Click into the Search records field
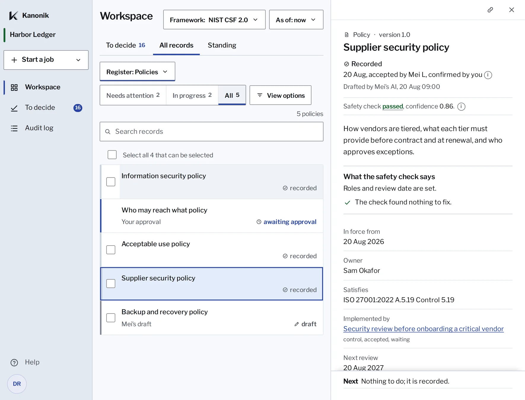This screenshot has height=400, width=525. (x=211, y=132)
